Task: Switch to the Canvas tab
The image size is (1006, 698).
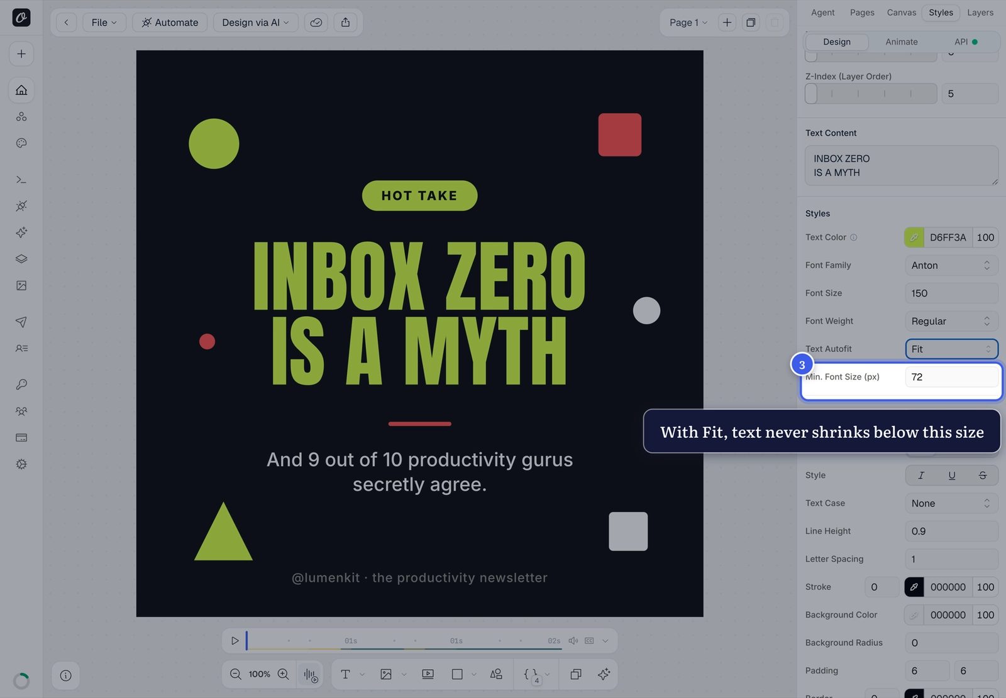Action: point(901,13)
